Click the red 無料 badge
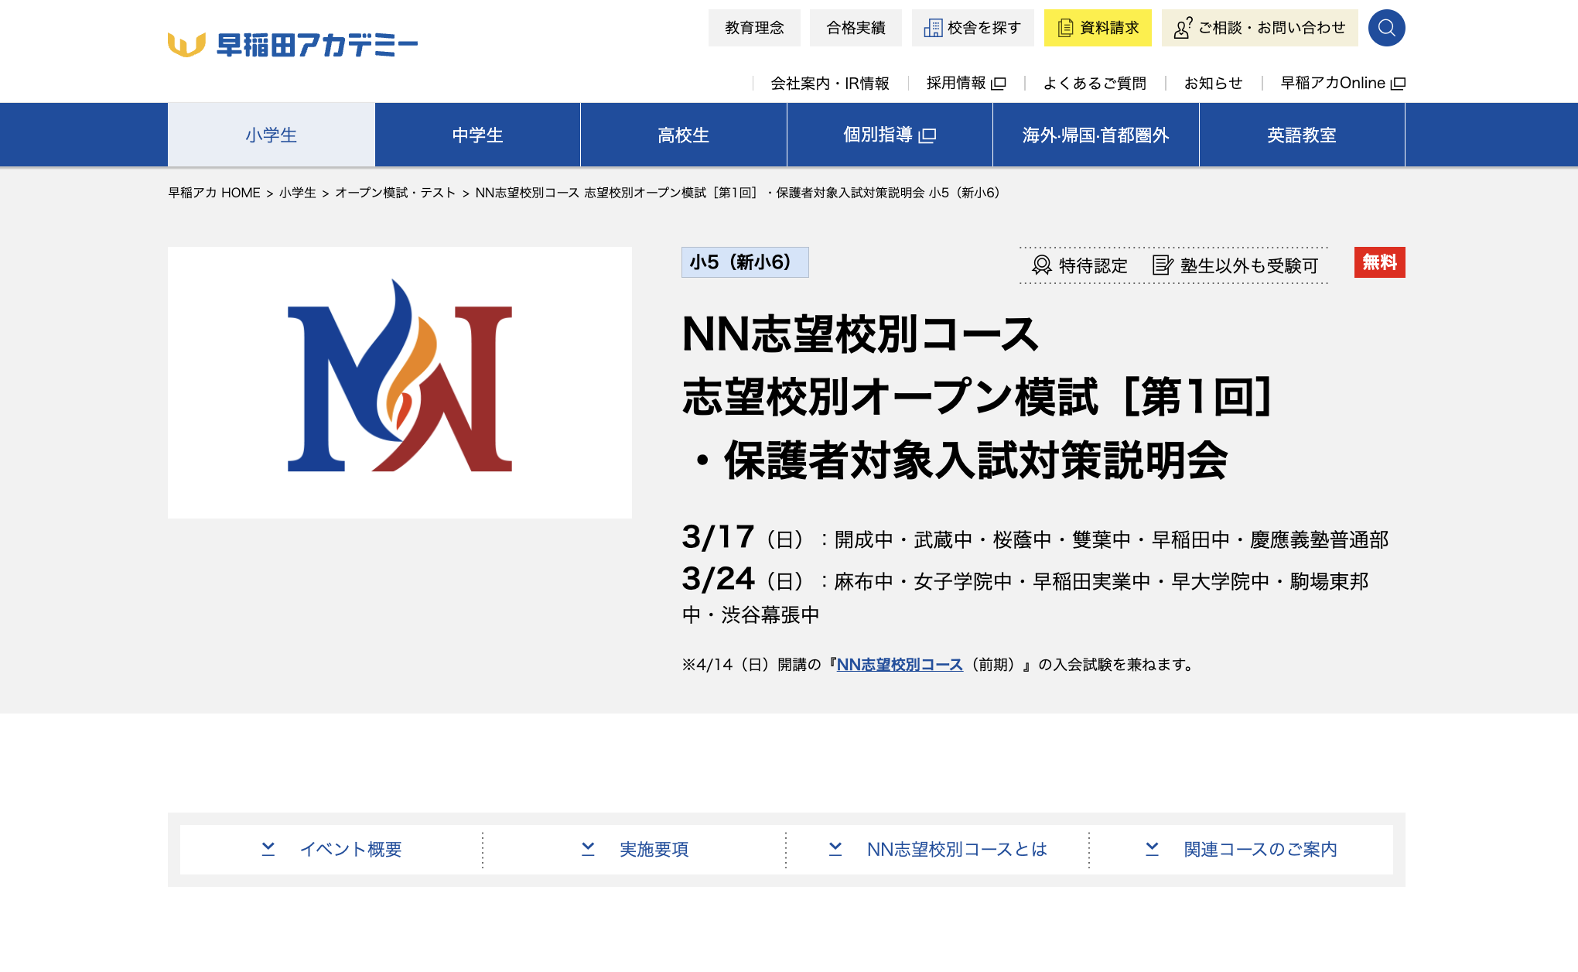Image resolution: width=1578 pixels, height=972 pixels. pyautogui.click(x=1380, y=263)
